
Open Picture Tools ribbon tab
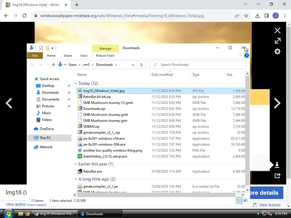point(105,56)
